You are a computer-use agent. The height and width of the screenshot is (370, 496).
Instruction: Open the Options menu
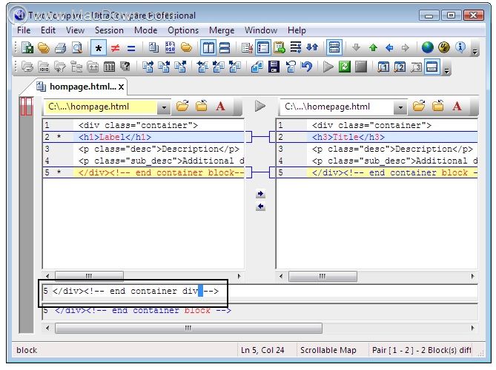183,30
